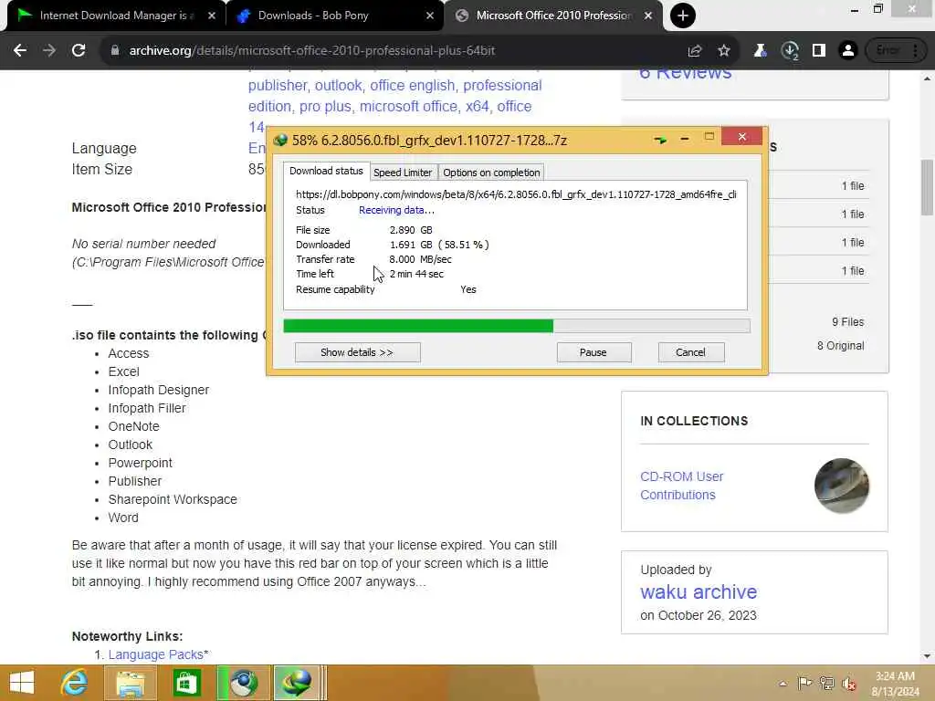Switch to Chrome taskbar icon
The height and width of the screenshot is (701, 935).
[243, 683]
